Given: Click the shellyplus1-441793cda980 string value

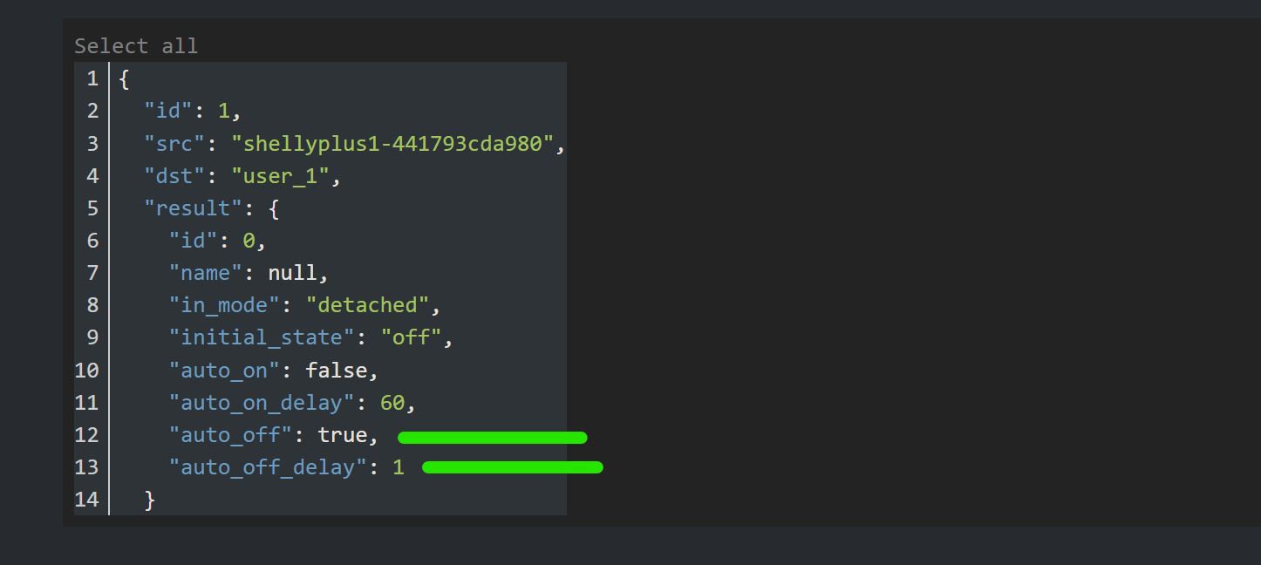Looking at the screenshot, I should coord(392,144).
